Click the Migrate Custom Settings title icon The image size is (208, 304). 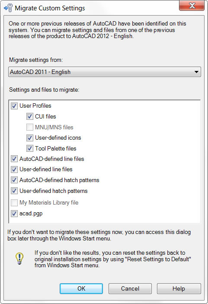tap(8, 8)
